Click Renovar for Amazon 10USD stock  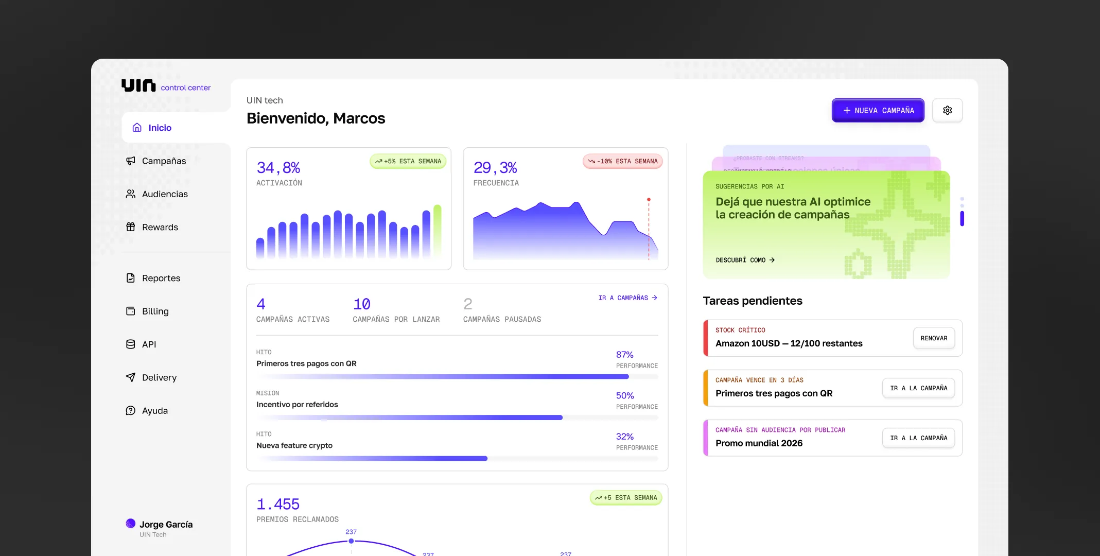click(934, 338)
